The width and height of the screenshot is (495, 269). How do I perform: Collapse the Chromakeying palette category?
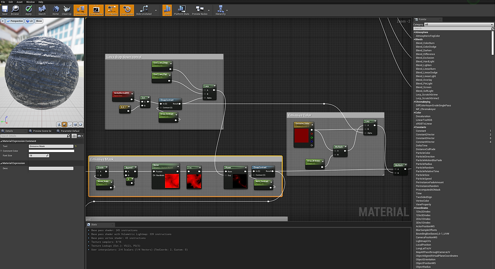pyautogui.click(x=414, y=102)
